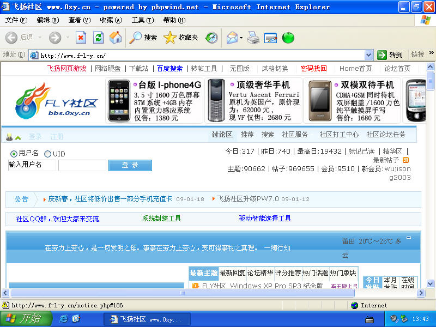Print page using printer icon
The width and height of the screenshot is (436, 327).
[x=253, y=38]
